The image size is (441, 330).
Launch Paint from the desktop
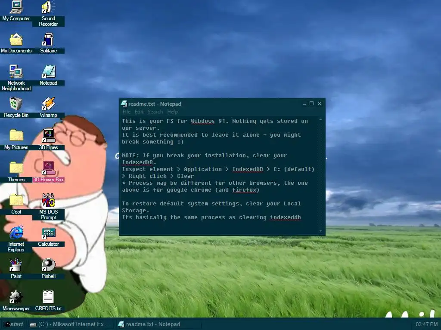(16, 269)
